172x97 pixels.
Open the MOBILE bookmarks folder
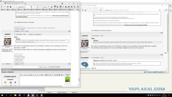click(45, 10)
